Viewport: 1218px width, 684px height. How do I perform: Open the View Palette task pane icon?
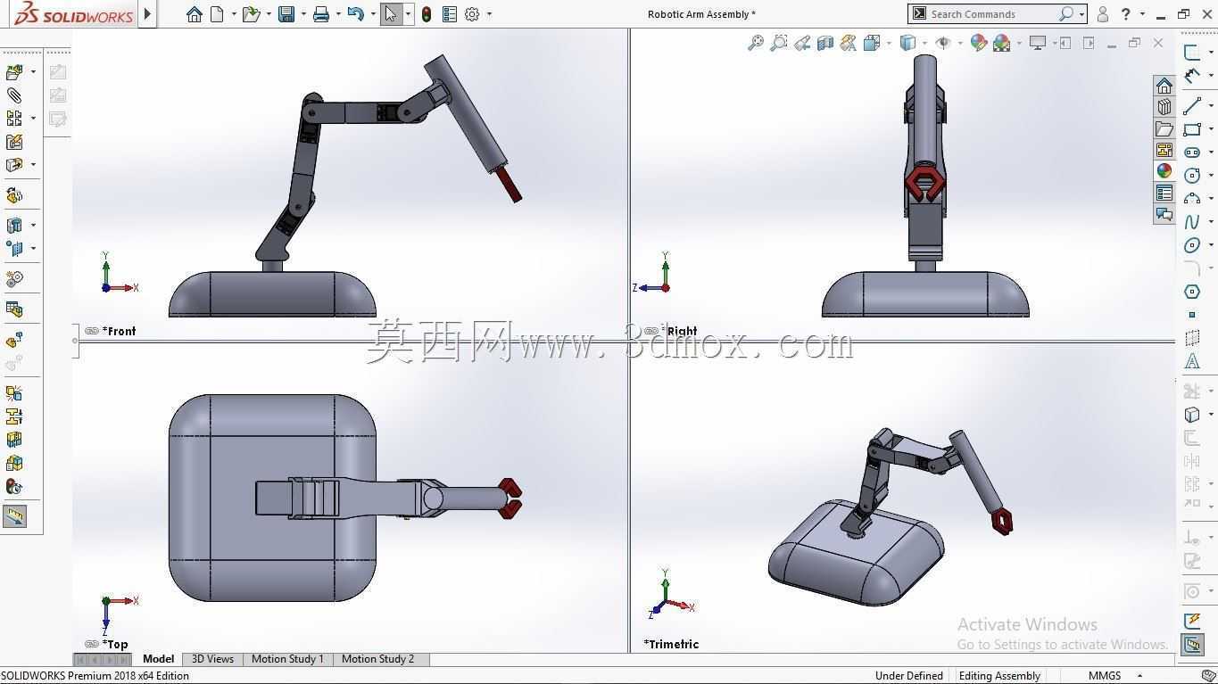1164,150
